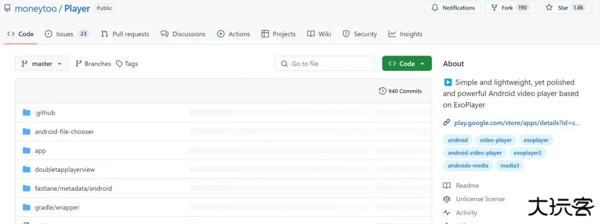Viewport: 600px width, 224px height.
Task: Open the play.google.com store link
Action: click(x=517, y=123)
